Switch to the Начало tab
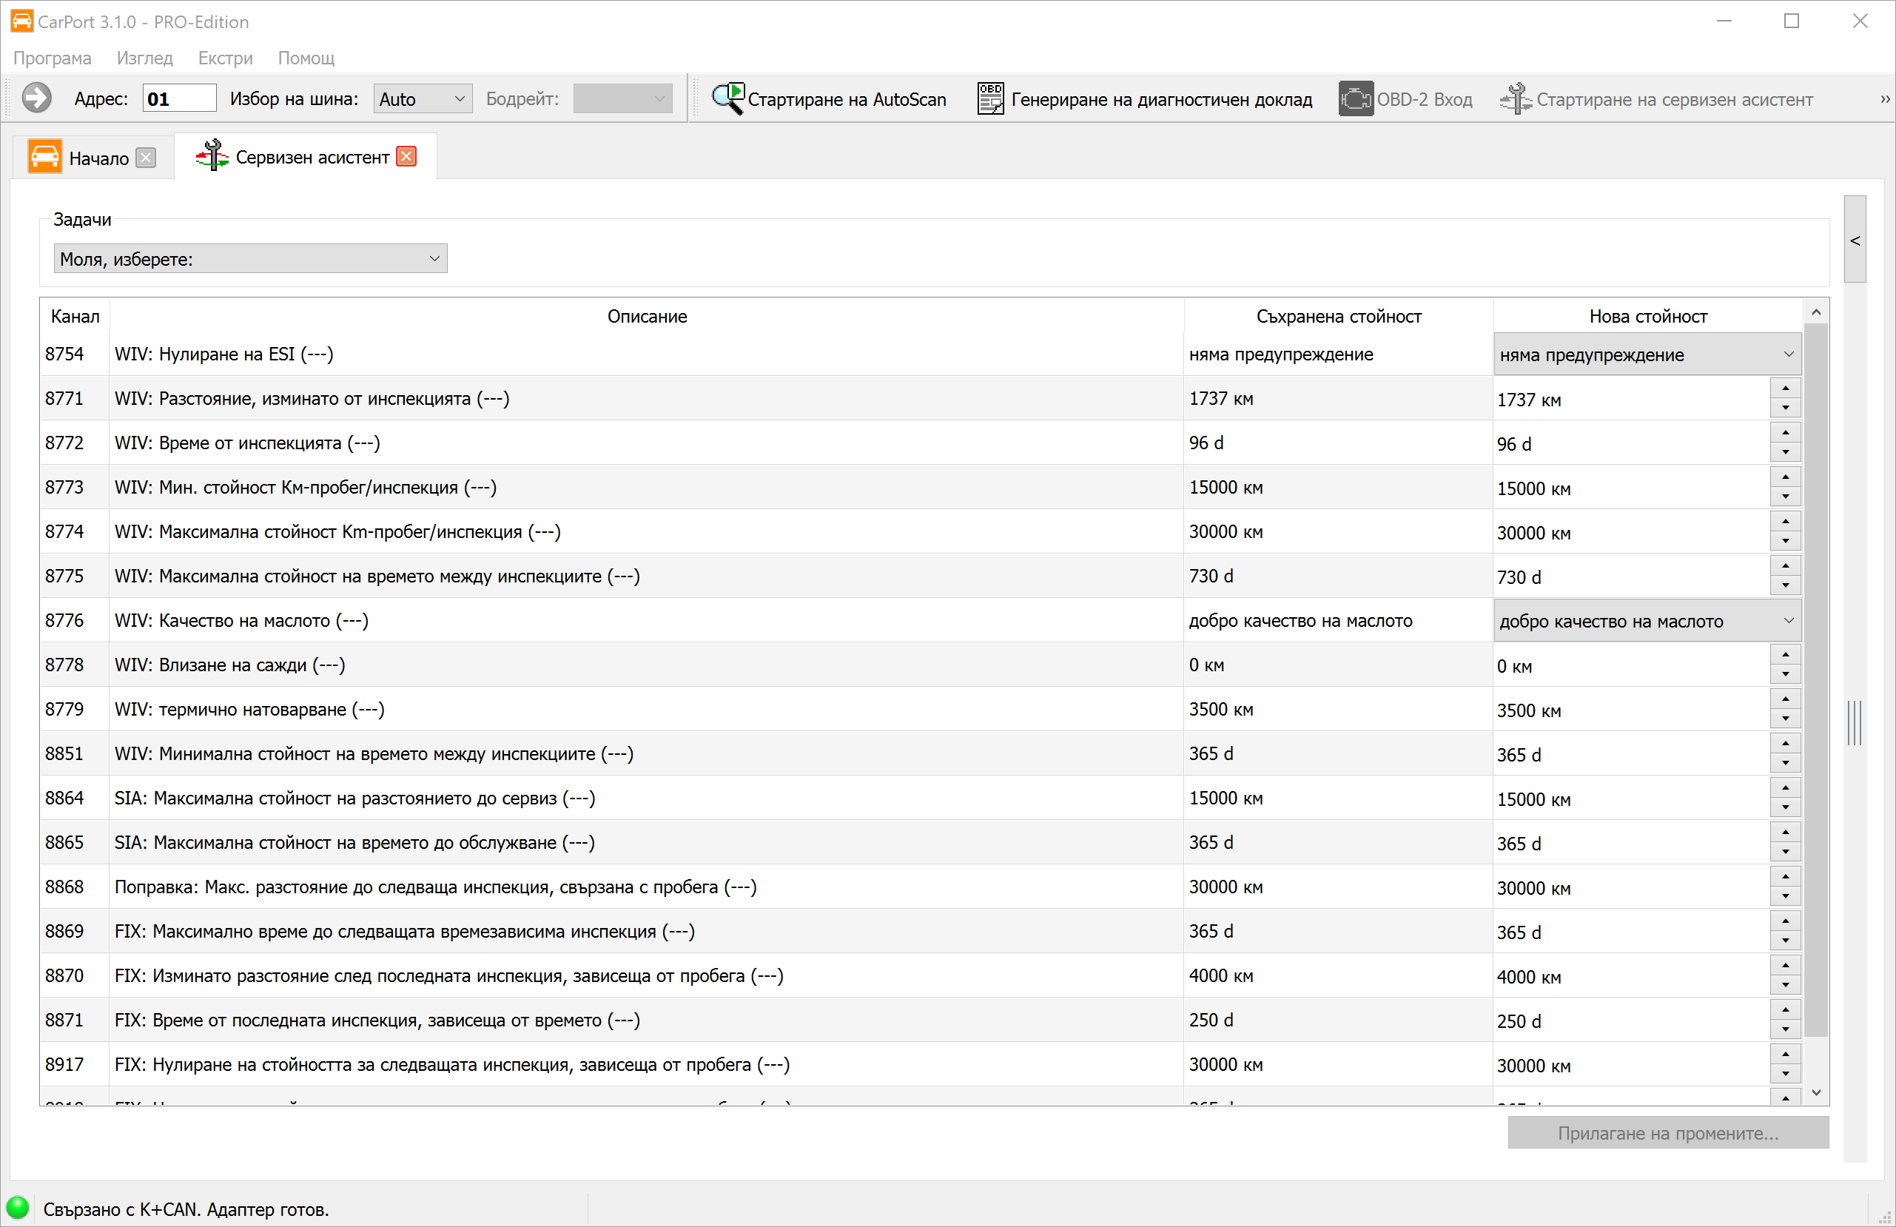Image resolution: width=1896 pixels, height=1227 pixels. [x=98, y=158]
